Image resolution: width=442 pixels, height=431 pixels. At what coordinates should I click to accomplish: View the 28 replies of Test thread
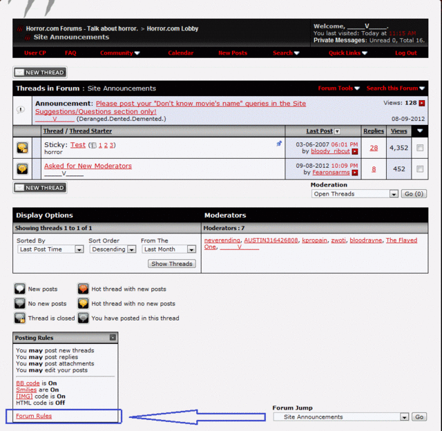(x=374, y=148)
